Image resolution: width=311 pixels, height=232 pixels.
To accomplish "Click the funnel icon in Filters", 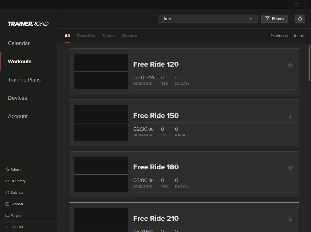I will (x=267, y=18).
